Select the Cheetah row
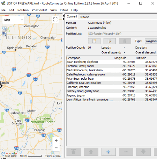The width and height of the screenshot is (157, 159). coord(112,87)
